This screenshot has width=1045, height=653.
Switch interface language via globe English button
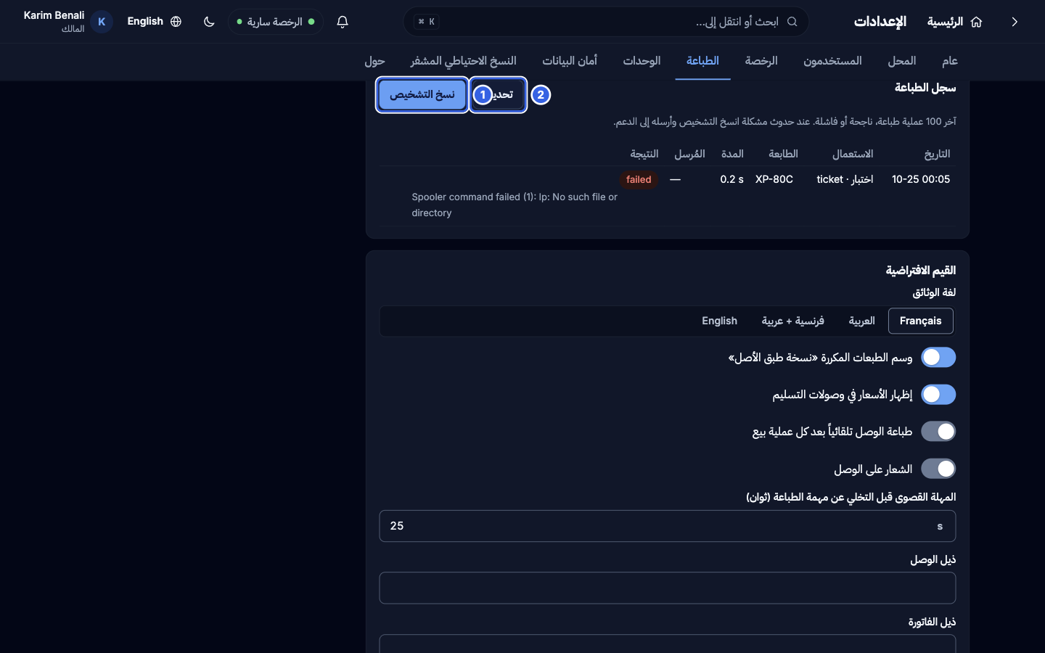[x=154, y=22]
